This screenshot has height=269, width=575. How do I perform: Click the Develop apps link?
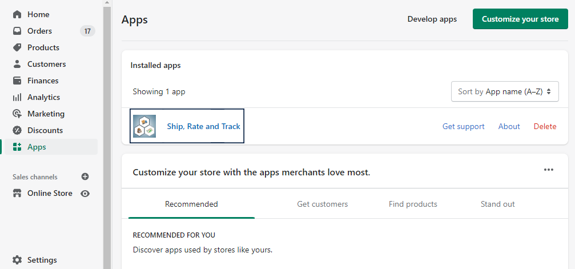(432, 19)
